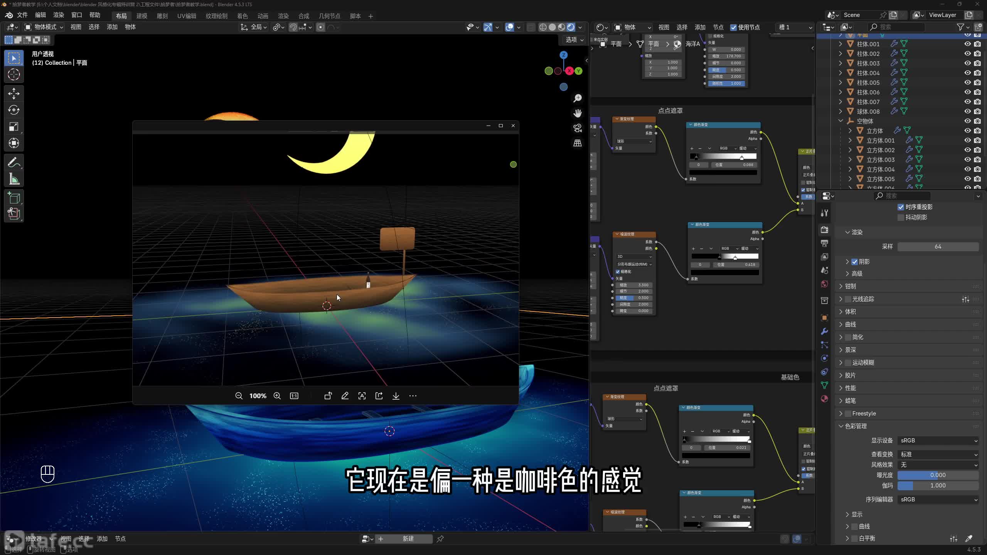
Task: Open the Output properties tab
Action: [825, 243]
